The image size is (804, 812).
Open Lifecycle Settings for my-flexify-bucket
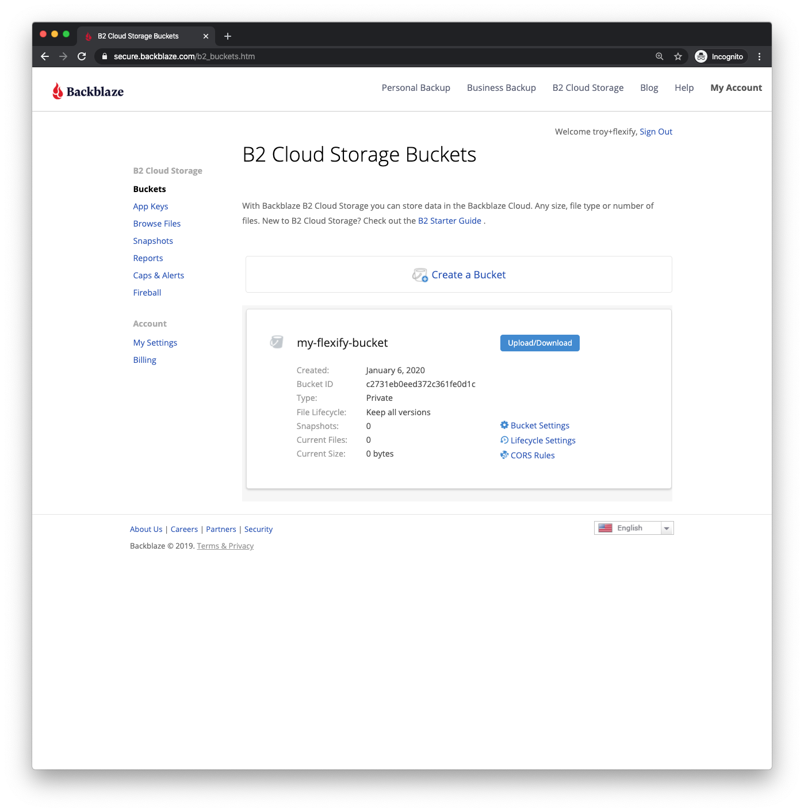(543, 441)
